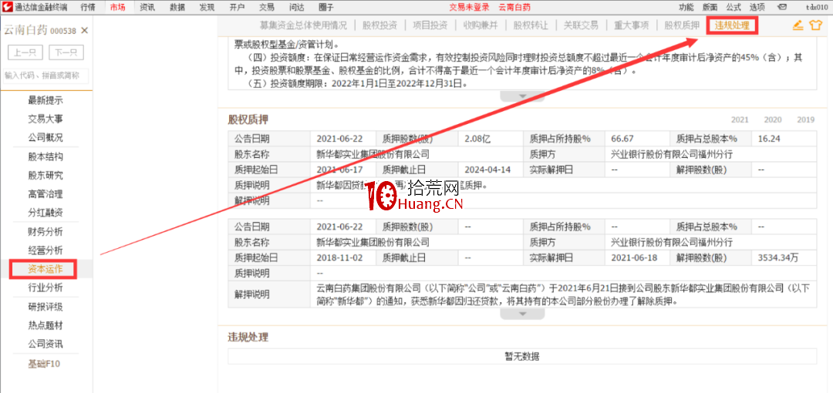Screen dimensions: 833x393
Task: Switch to 重大事项 tab
Action: [631, 25]
